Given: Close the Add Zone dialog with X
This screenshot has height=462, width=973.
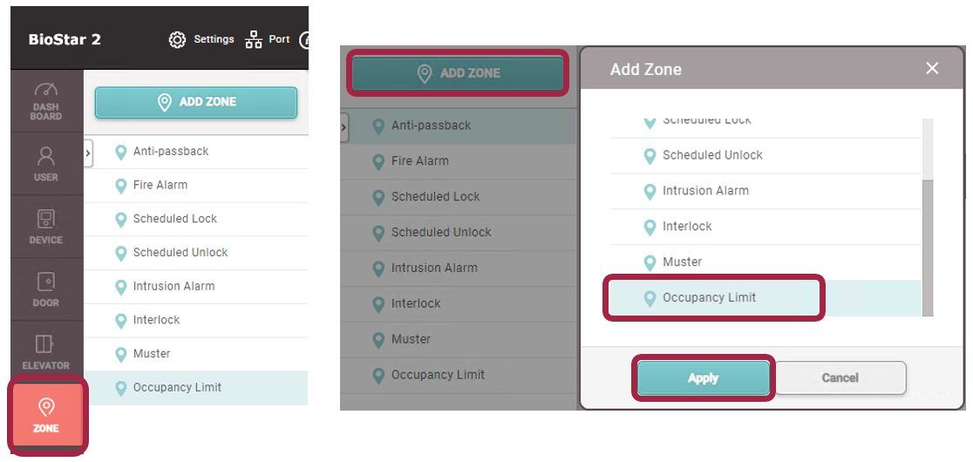Looking at the screenshot, I should click(932, 68).
